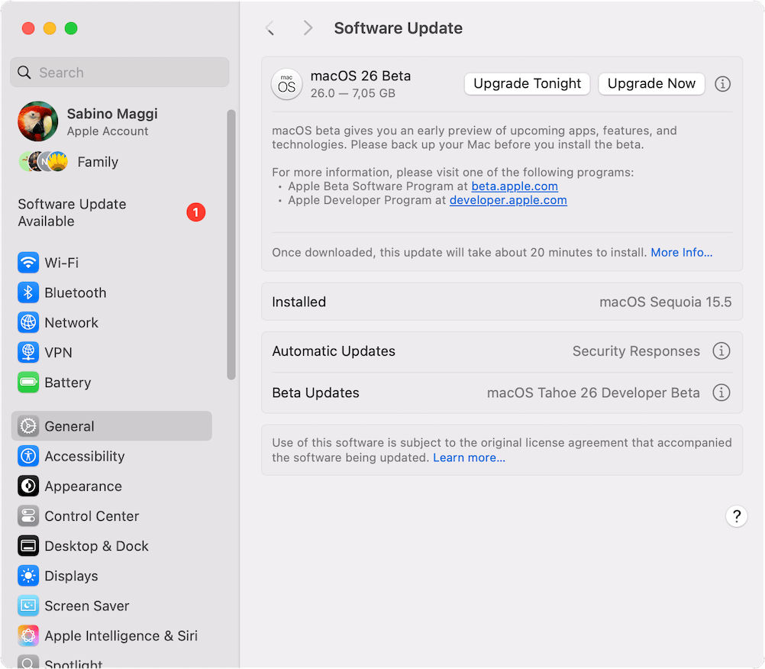Open Automatic Updates info options
Screen dimensions: 765x669
(721, 351)
